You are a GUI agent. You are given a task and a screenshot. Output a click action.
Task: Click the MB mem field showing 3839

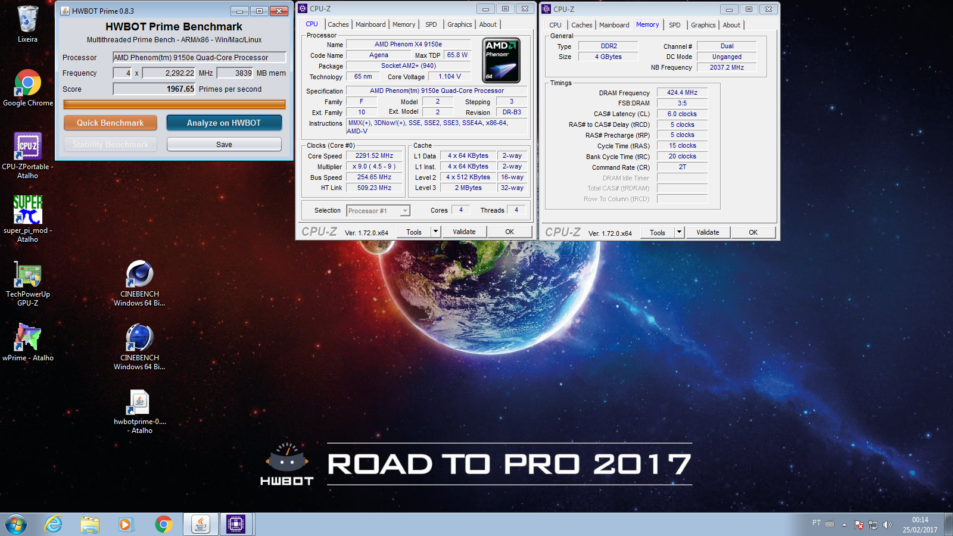[235, 73]
